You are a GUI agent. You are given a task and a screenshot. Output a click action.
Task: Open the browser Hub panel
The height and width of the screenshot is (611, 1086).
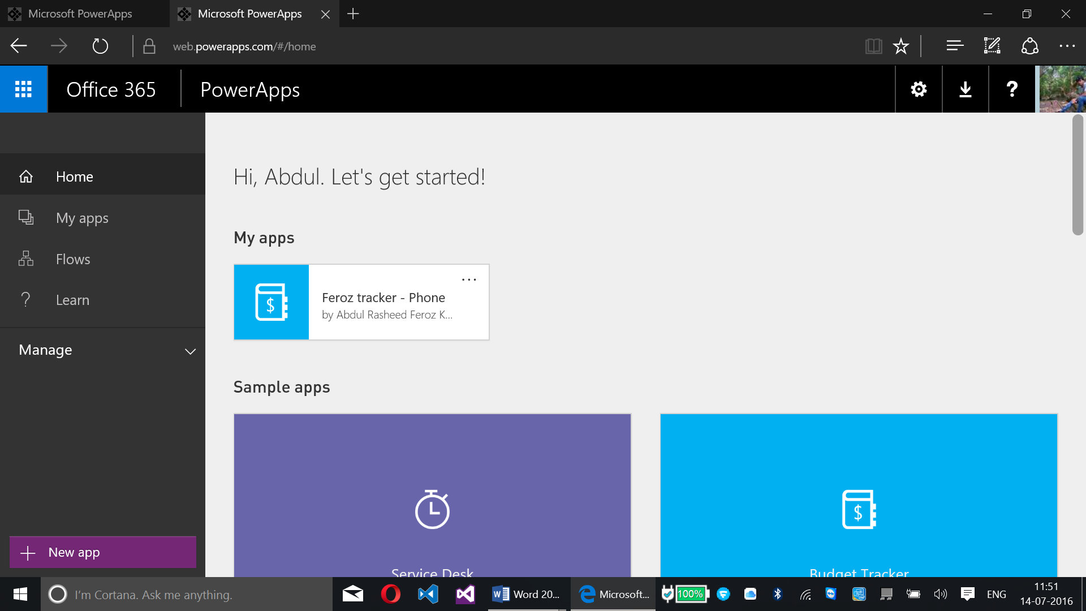click(x=955, y=46)
